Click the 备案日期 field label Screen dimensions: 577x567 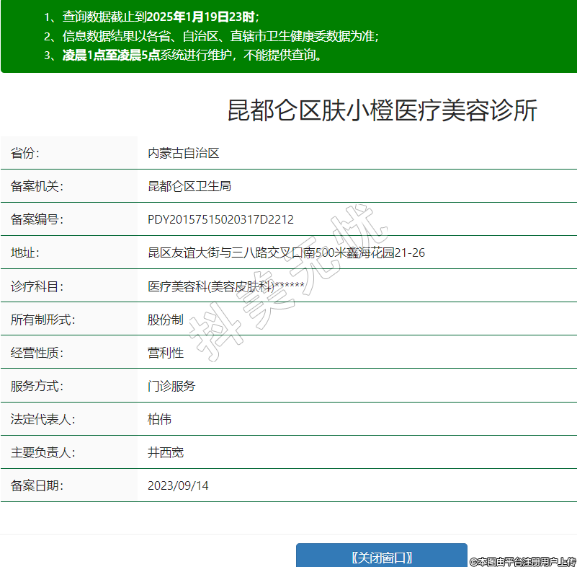point(37,485)
